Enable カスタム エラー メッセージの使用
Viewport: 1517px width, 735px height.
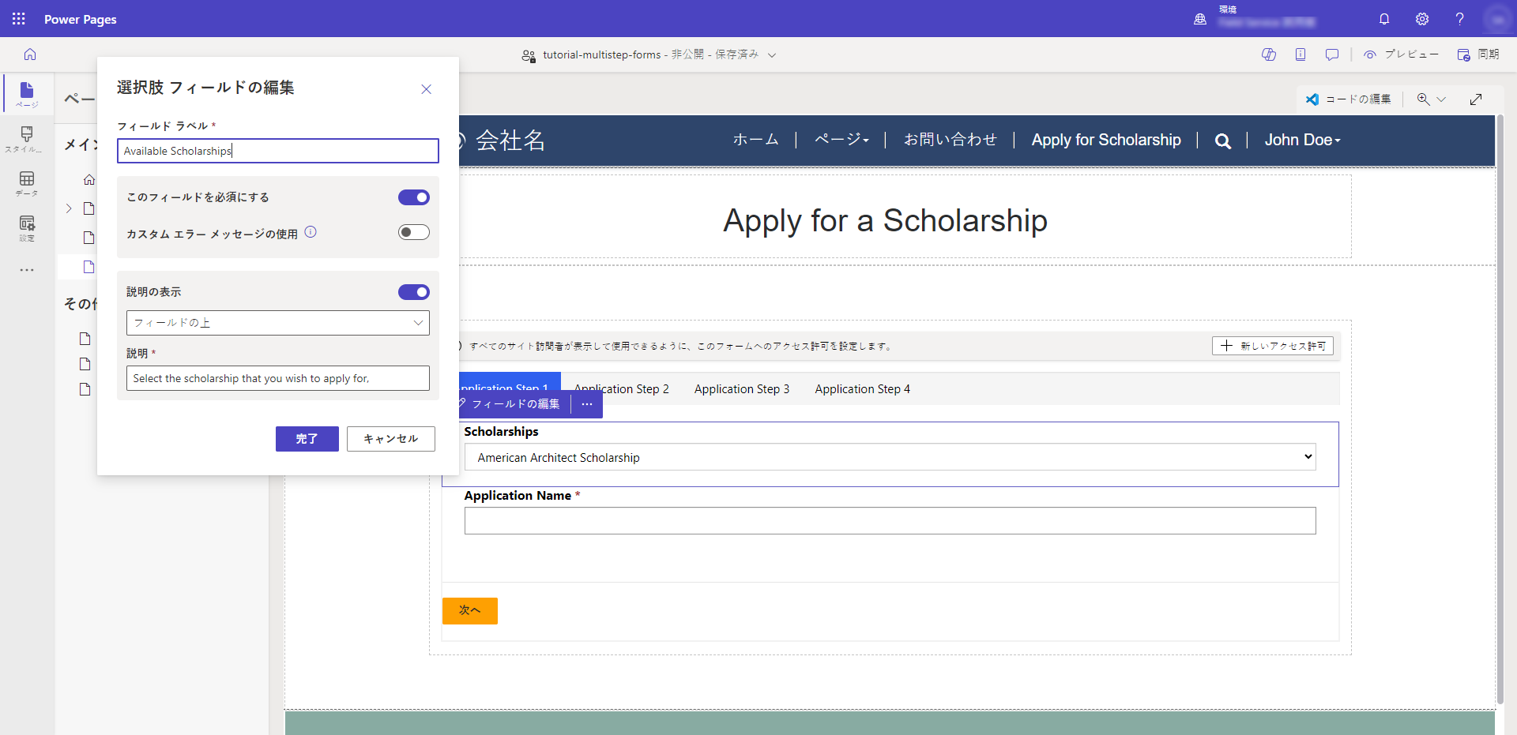(x=414, y=231)
